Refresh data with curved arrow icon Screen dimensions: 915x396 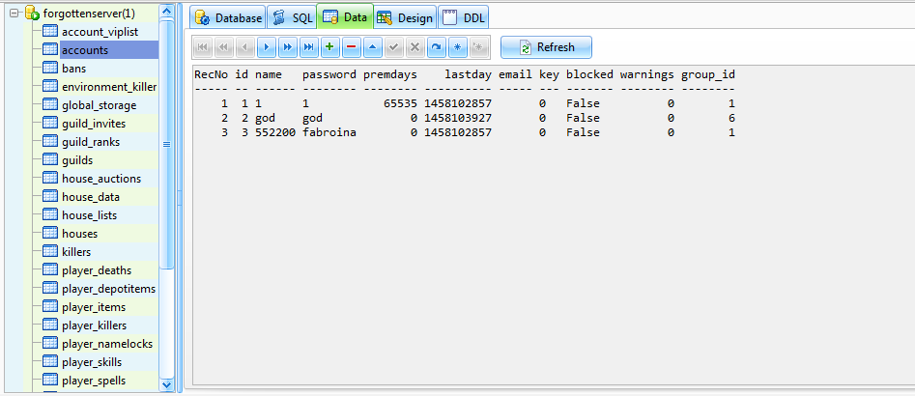click(436, 47)
